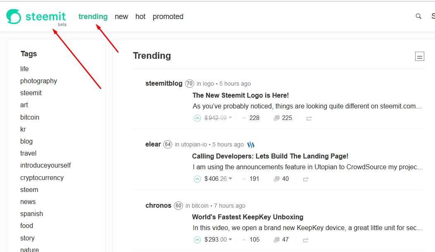Visit steemitblog author profile
435x252 pixels.
tap(164, 83)
